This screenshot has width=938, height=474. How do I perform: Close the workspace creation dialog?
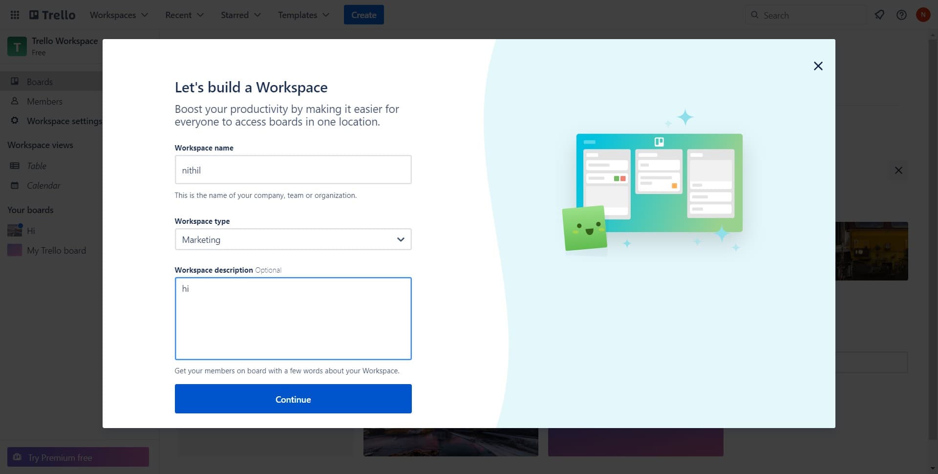[x=818, y=66]
